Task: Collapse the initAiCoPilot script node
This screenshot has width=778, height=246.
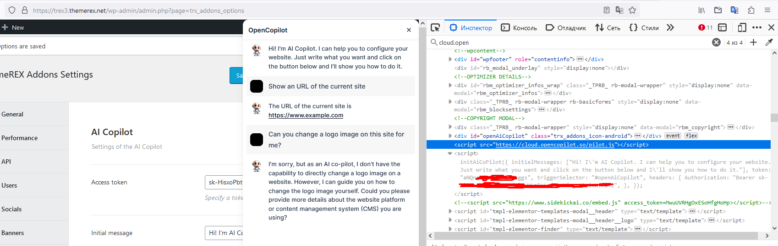Action: (x=450, y=153)
